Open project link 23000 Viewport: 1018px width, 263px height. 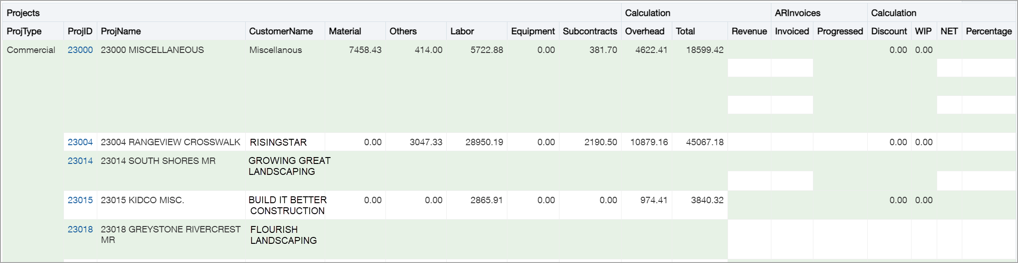(x=80, y=50)
